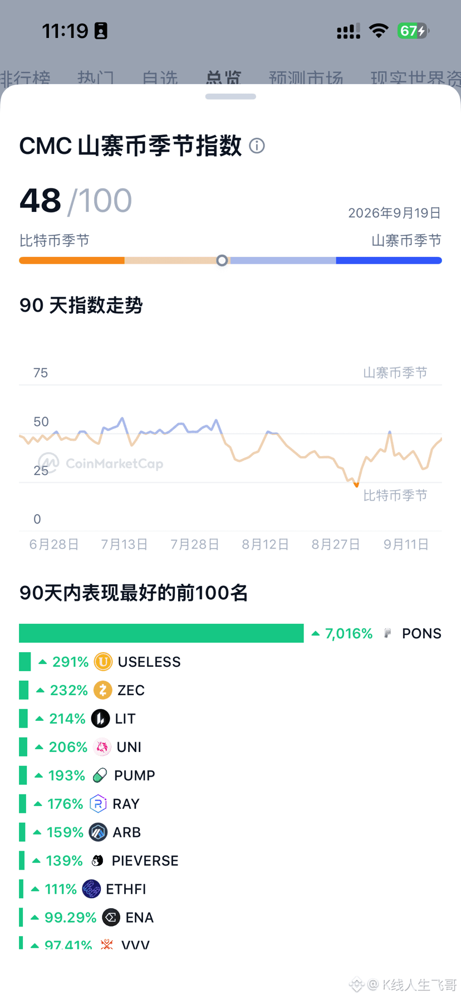Tap the ZEC coin icon
This screenshot has width=461, height=999.
click(x=102, y=690)
